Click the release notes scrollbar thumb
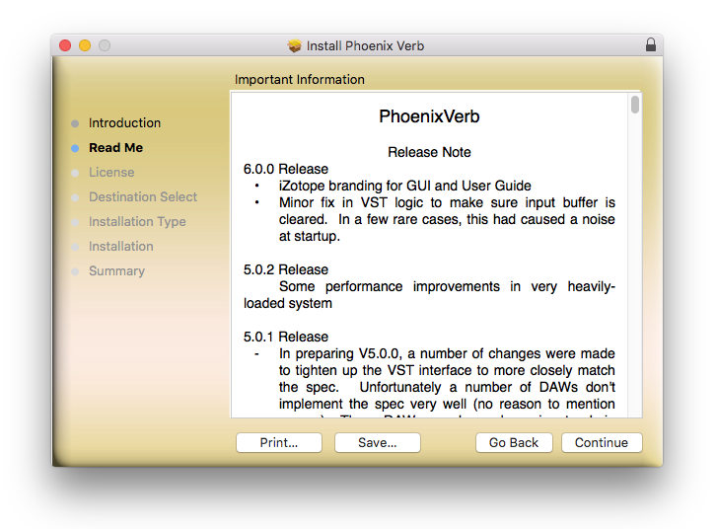Viewport: 717px width, 529px height. coord(635,105)
